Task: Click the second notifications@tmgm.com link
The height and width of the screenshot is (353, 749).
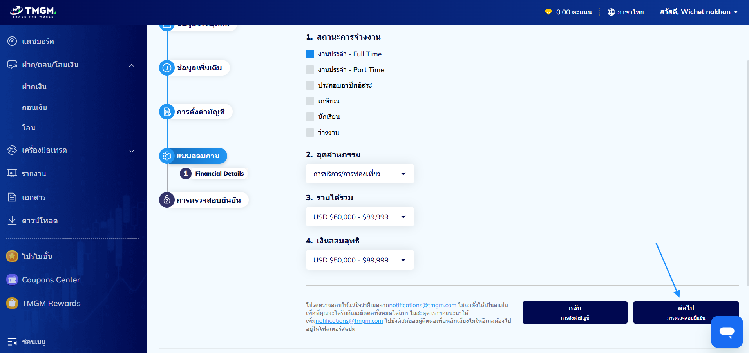Action: 349,321
